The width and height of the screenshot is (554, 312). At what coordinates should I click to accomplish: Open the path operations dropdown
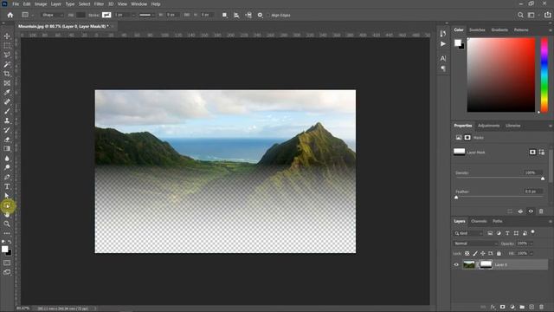(x=224, y=15)
